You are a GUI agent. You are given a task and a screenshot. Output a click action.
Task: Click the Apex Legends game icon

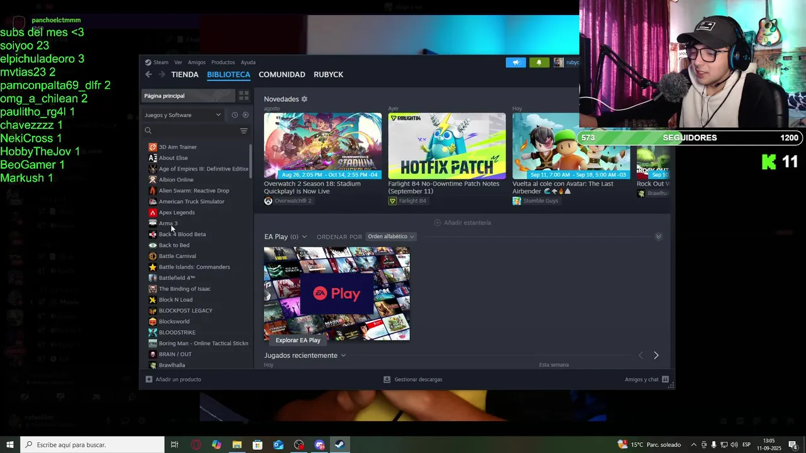[x=152, y=212]
